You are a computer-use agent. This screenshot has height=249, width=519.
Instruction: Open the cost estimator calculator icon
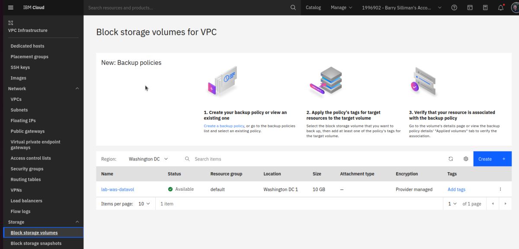(x=485, y=7)
